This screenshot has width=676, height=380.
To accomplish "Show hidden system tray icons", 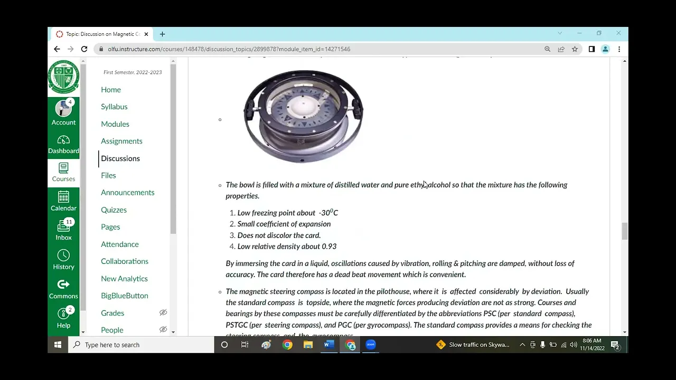I will coord(522,345).
